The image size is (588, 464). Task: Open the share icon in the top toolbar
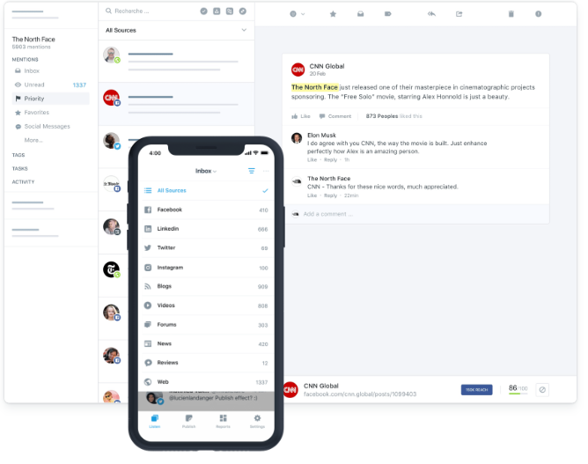pos(459,14)
